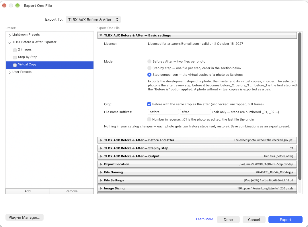Uncheck the same crop as after checkbox
Viewport: 308px width, 227px height.
[x=149, y=104]
